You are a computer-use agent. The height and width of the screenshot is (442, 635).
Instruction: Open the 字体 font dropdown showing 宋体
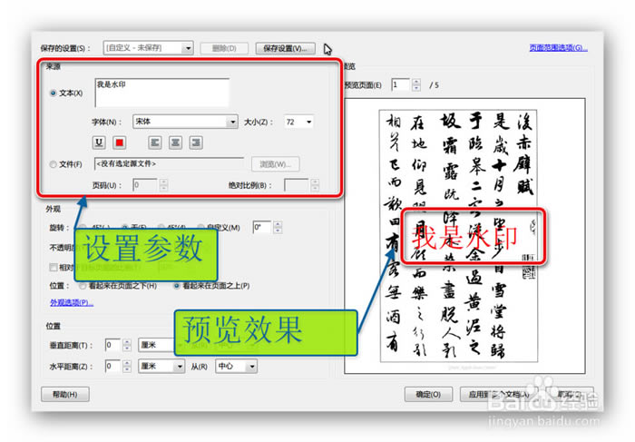(185, 122)
